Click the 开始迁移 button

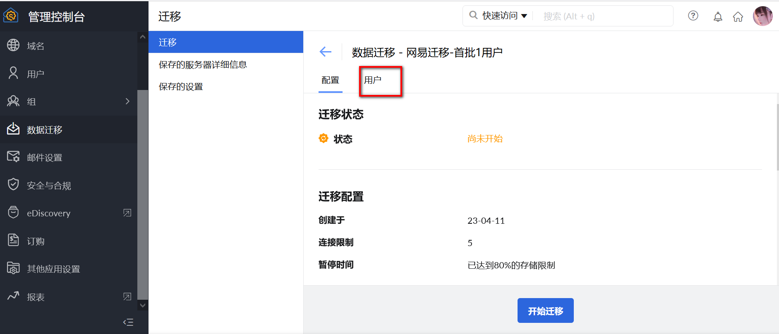(545, 310)
